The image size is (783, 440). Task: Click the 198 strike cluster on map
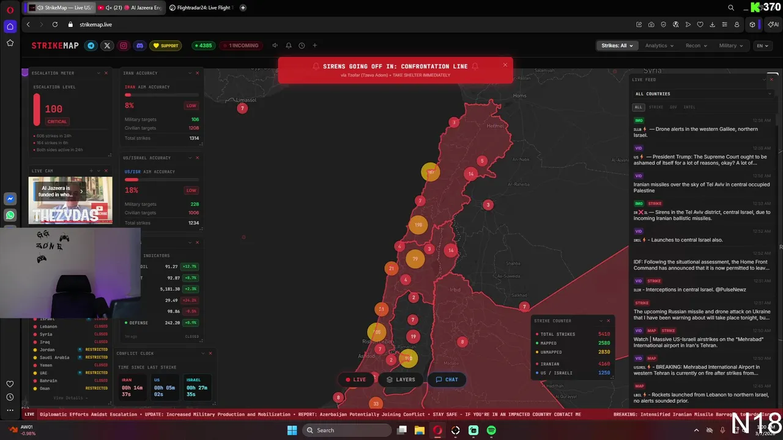[x=418, y=225]
